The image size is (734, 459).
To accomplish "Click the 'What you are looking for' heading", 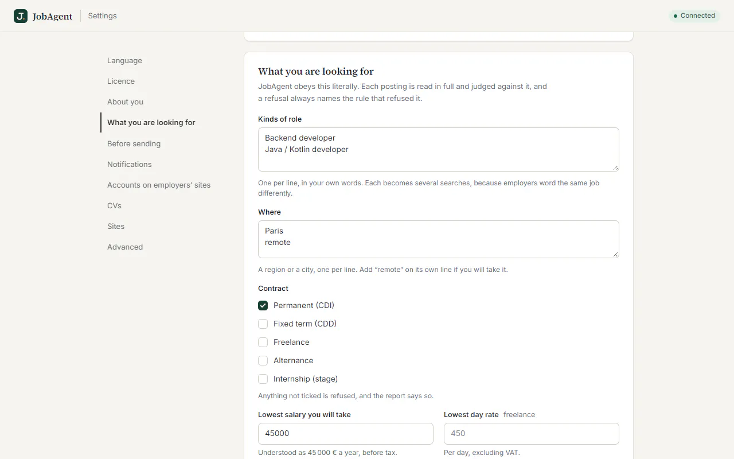I will [x=316, y=71].
